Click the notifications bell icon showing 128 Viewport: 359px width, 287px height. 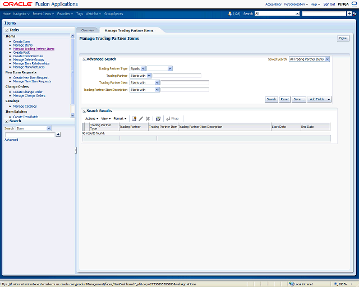[230, 13]
